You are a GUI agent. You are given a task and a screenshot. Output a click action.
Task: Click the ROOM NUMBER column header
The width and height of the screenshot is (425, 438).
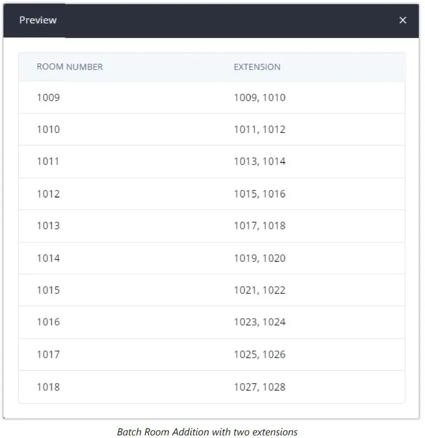tap(69, 67)
